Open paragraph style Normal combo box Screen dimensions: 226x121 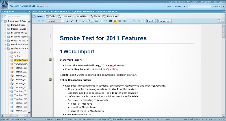point(56,21)
